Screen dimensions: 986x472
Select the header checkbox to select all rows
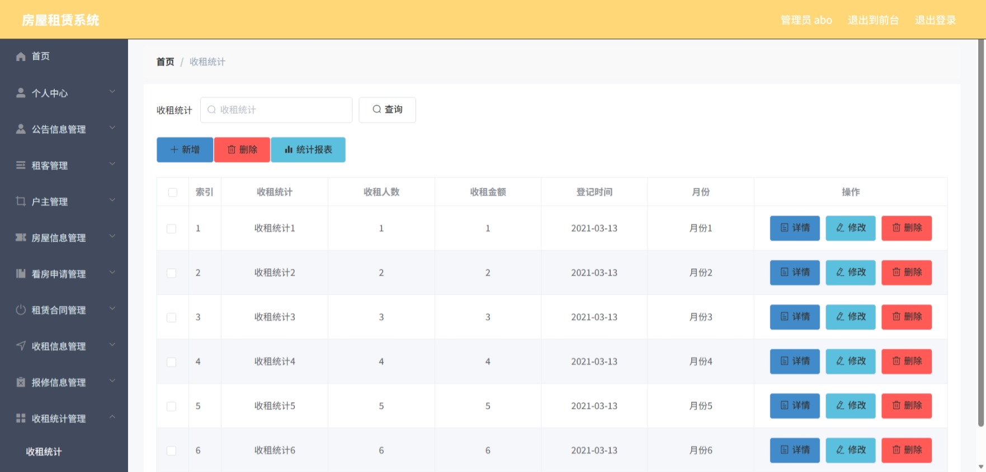coord(173,192)
